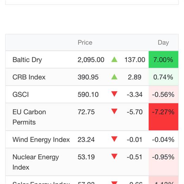Sort by the Day column header
The image size is (184, 184).
163,43
